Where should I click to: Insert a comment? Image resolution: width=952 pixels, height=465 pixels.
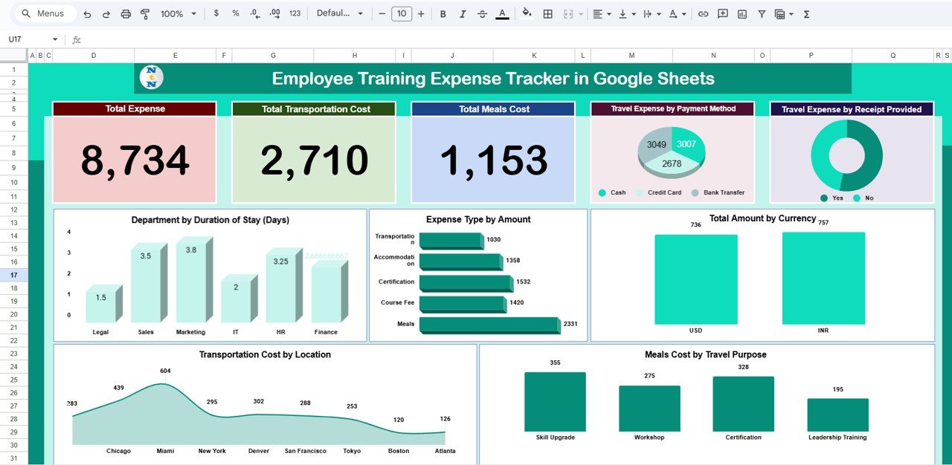721,13
